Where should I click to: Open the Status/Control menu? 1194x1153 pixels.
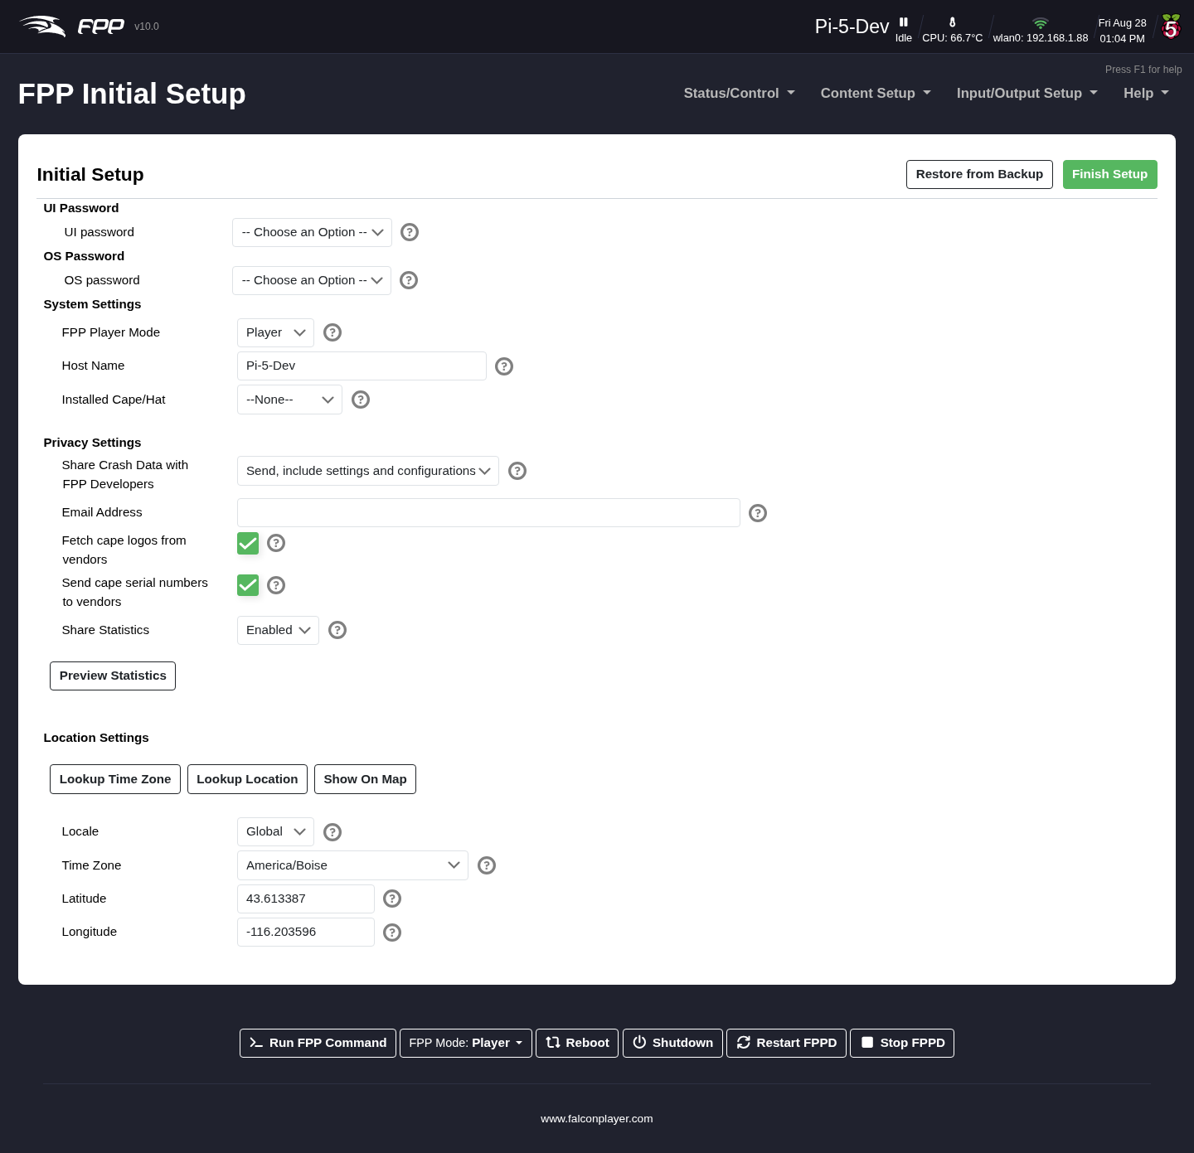pos(739,93)
